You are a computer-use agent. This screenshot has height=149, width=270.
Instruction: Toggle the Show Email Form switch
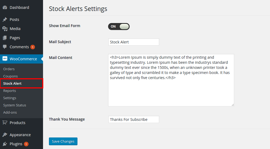[119, 27]
